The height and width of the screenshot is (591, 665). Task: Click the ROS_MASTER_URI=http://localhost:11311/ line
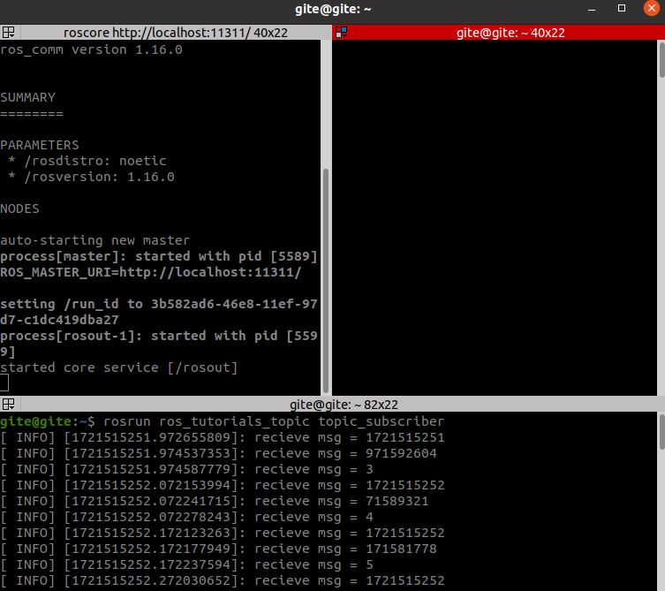[150, 272]
